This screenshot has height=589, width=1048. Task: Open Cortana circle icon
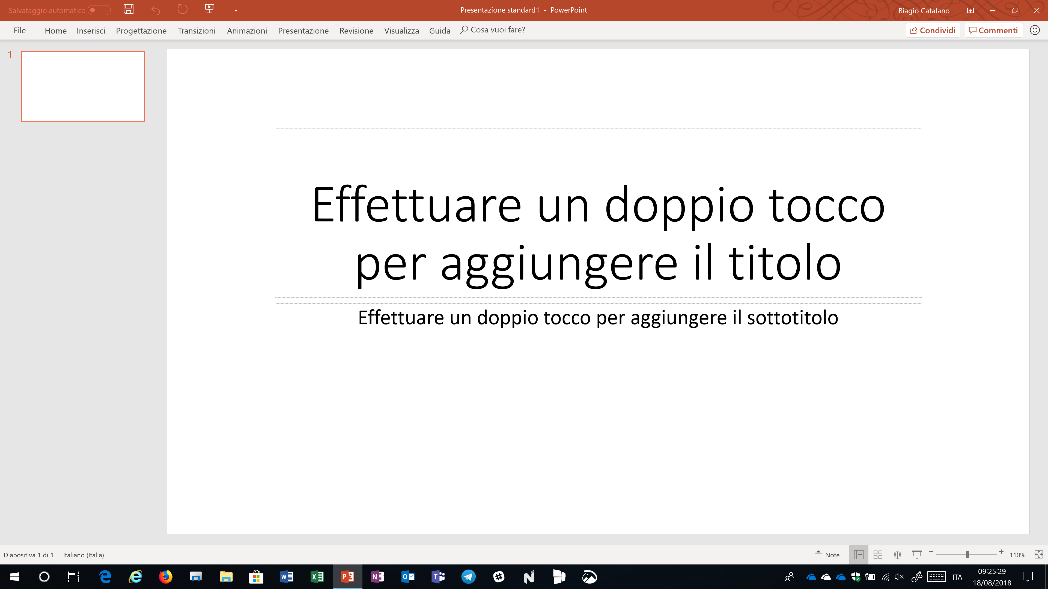[44, 577]
